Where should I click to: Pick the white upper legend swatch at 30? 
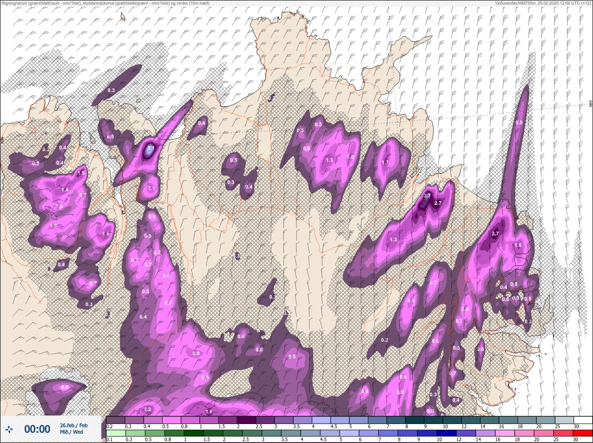[x=583, y=420]
